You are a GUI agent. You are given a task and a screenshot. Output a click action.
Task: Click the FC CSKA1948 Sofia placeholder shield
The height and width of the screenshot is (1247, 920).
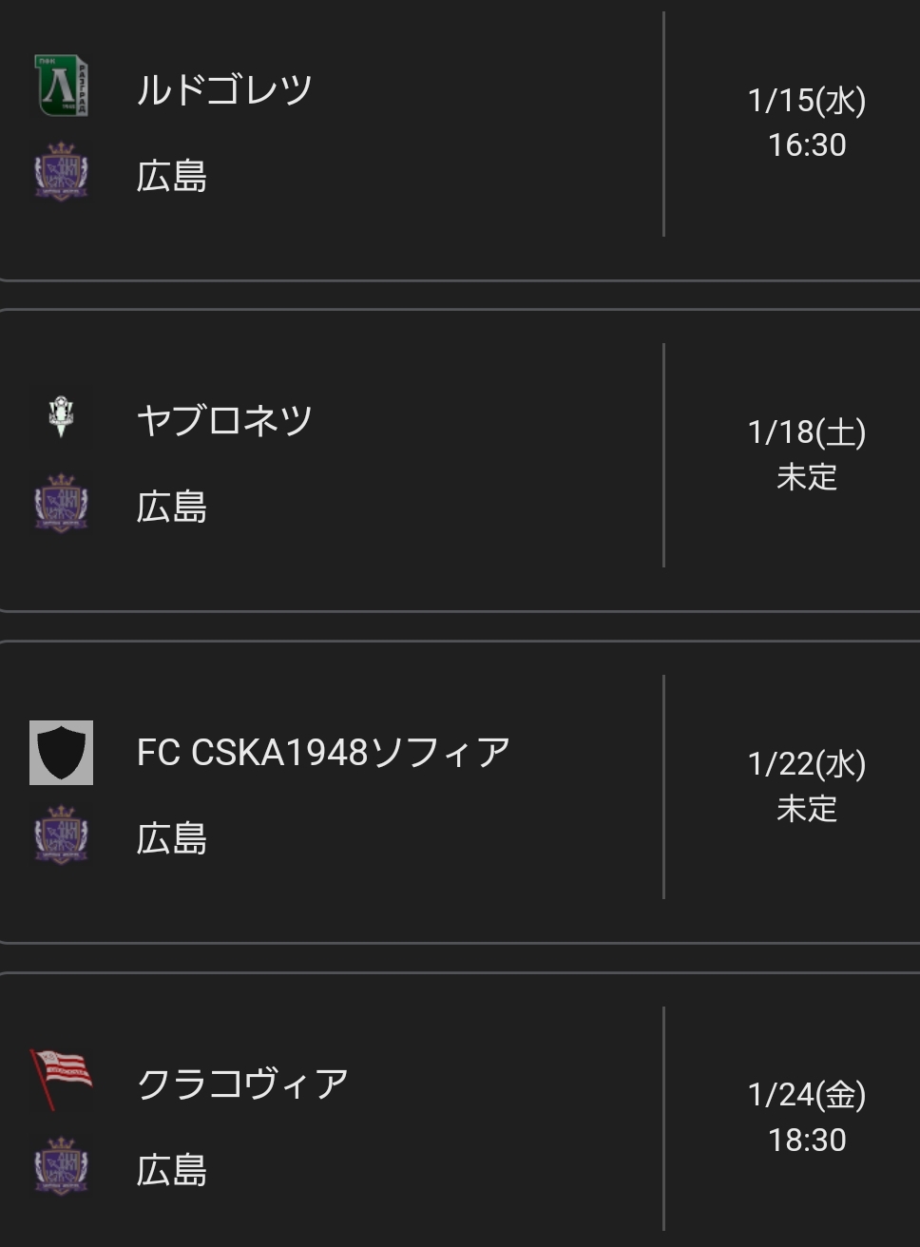(x=61, y=752)
